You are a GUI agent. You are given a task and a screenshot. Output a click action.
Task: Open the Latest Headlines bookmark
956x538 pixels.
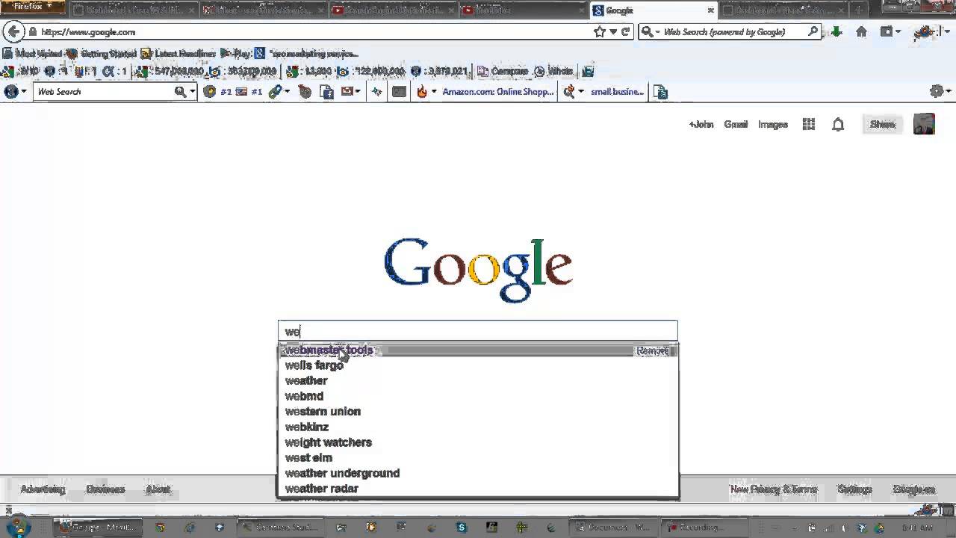click(179, 54)
